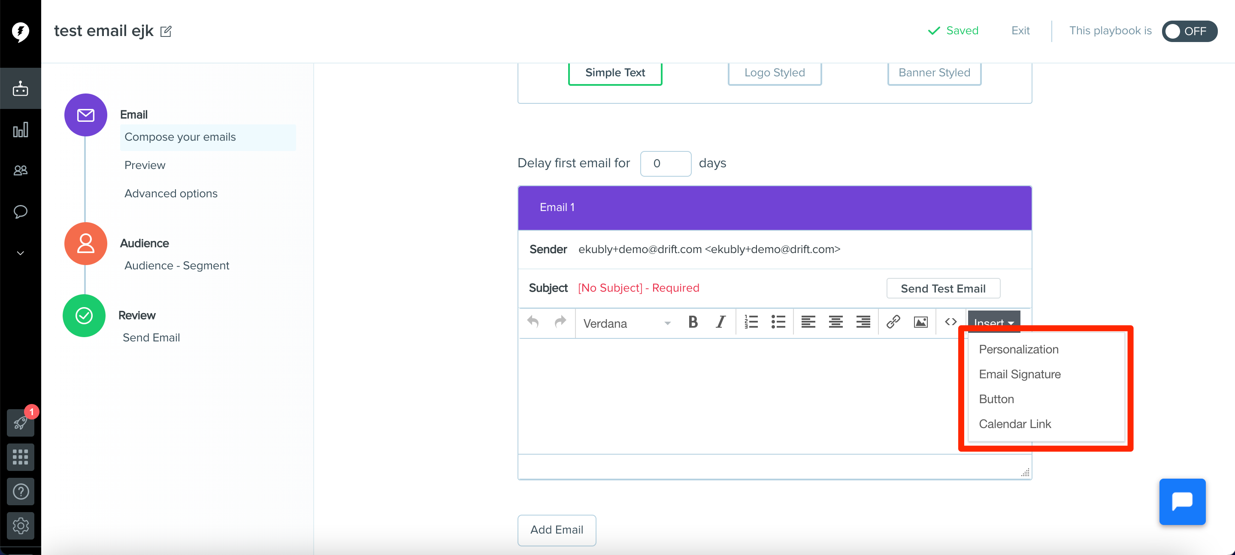Viewport: 1235px width, 555px height.
Task: Click the delay days input field
Action: (x=666, y=163)
